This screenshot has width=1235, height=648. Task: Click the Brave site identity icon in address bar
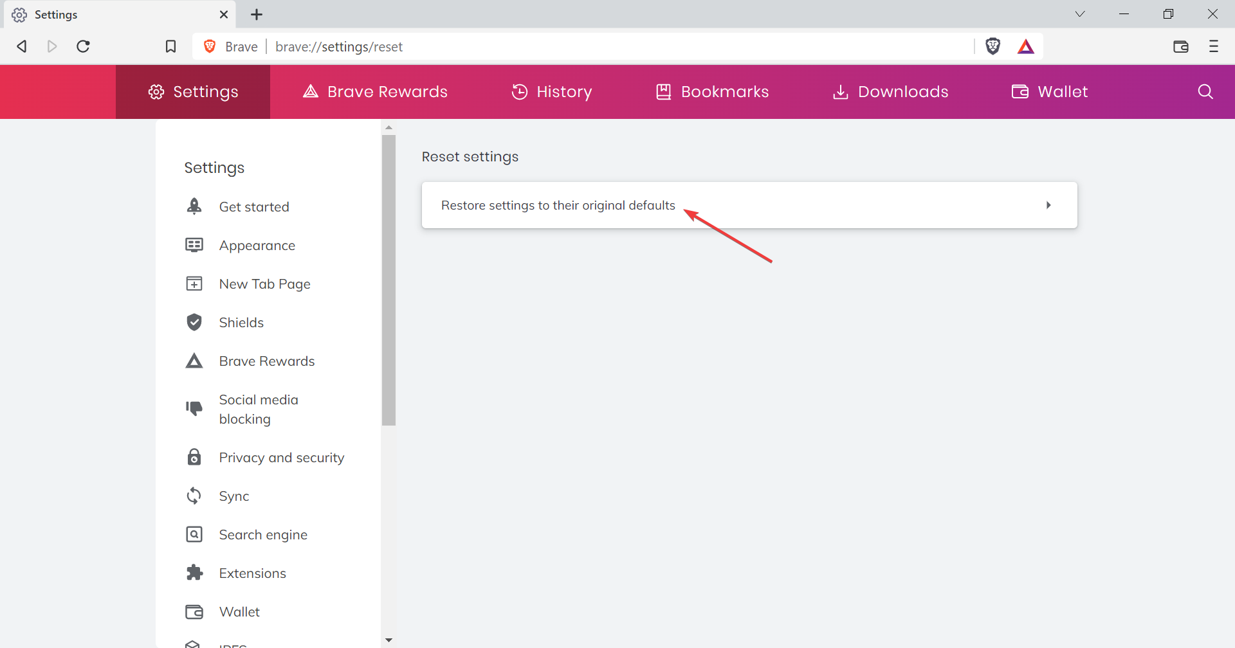coord(210,46)
